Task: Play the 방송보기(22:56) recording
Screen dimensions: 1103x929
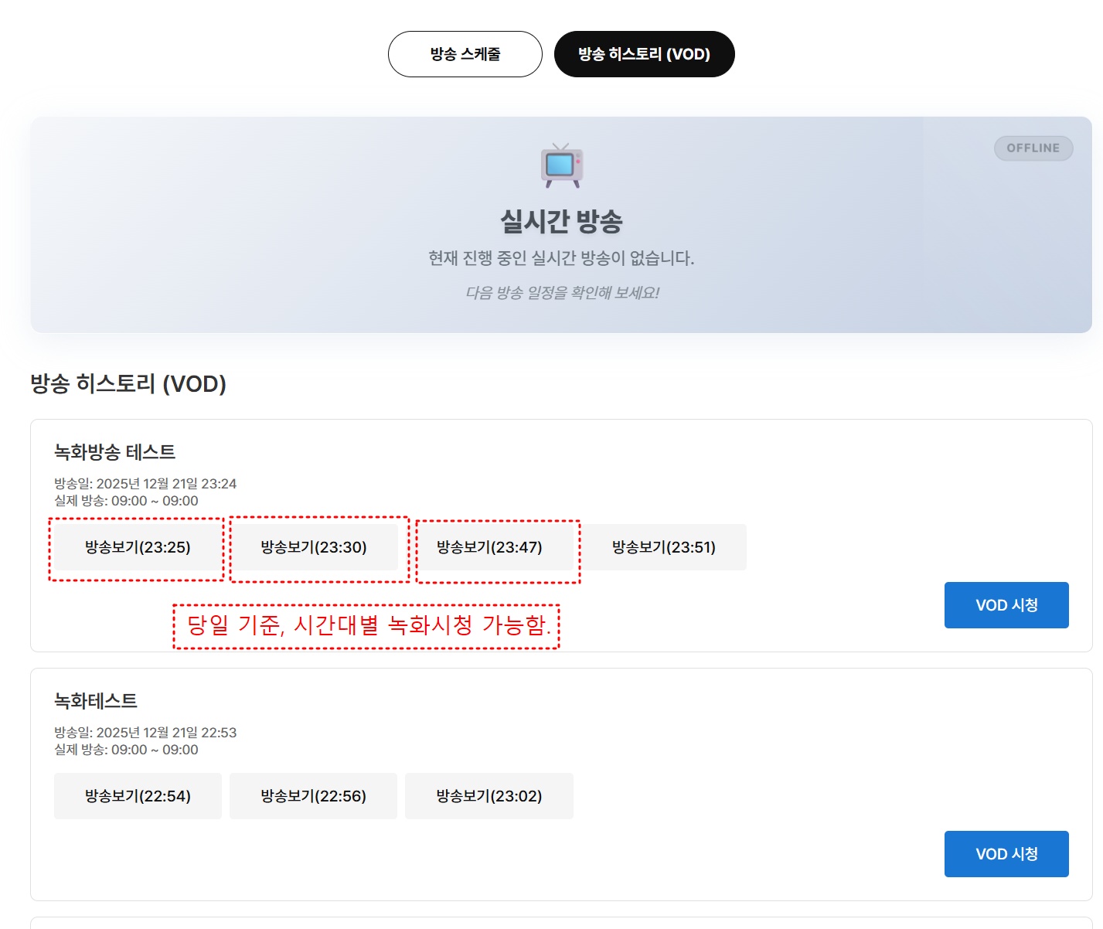Action: pyautogui.click(x=313, y=796)
